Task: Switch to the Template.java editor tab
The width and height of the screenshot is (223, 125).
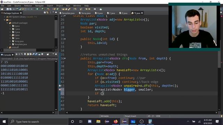Action: 67,13
